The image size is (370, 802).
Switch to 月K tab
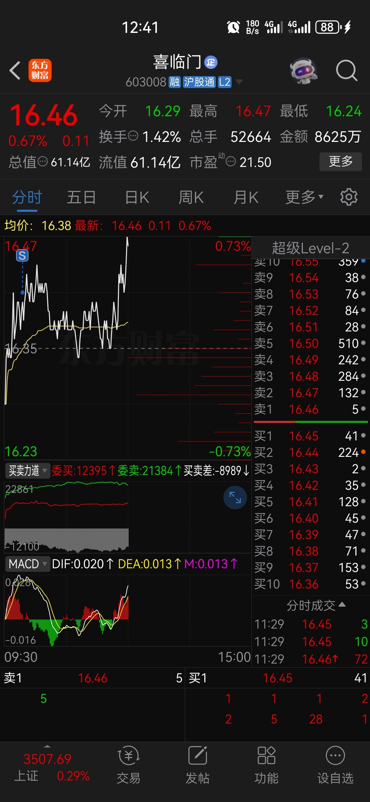pyautogui.click(x=246, y=197)
